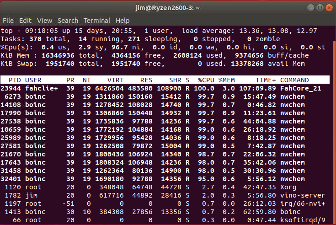336x225 pixels.
Task: Maximize the terminal window
Action: 320,8
